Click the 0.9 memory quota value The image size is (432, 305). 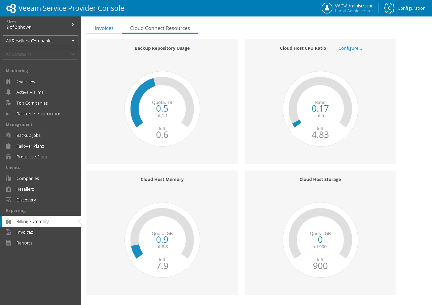162,240
